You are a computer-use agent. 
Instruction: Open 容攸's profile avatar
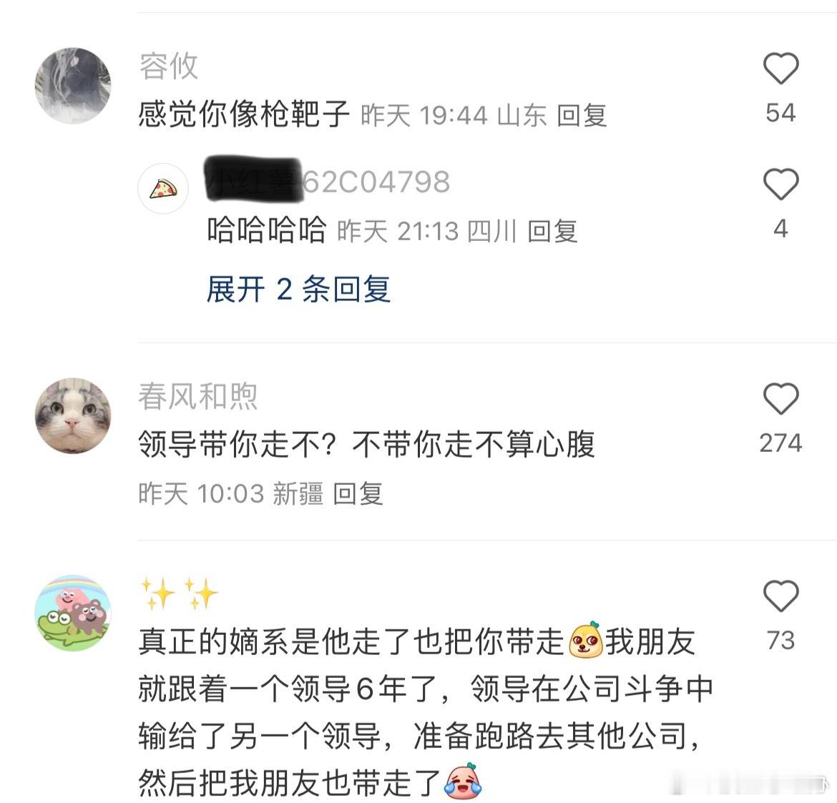73,85
